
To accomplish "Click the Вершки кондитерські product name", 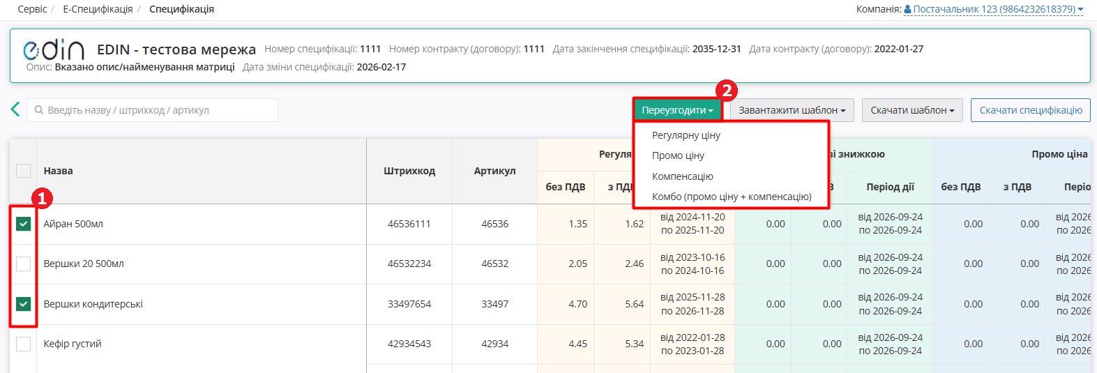I will click(x=93, y=304).
